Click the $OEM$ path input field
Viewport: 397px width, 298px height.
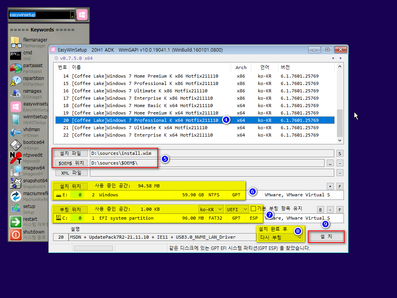pyautogui.click(x=207, y=163)
